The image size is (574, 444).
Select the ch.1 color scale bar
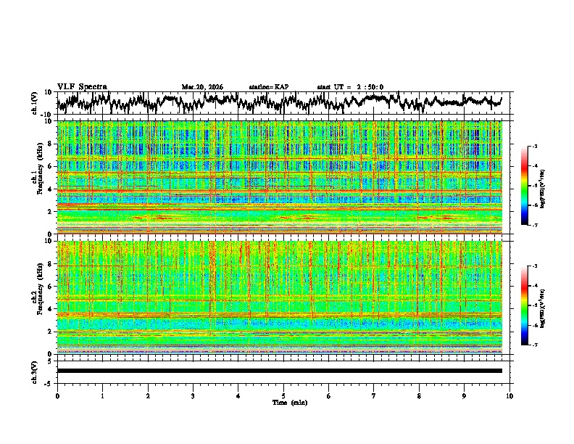tap(524, 186)
